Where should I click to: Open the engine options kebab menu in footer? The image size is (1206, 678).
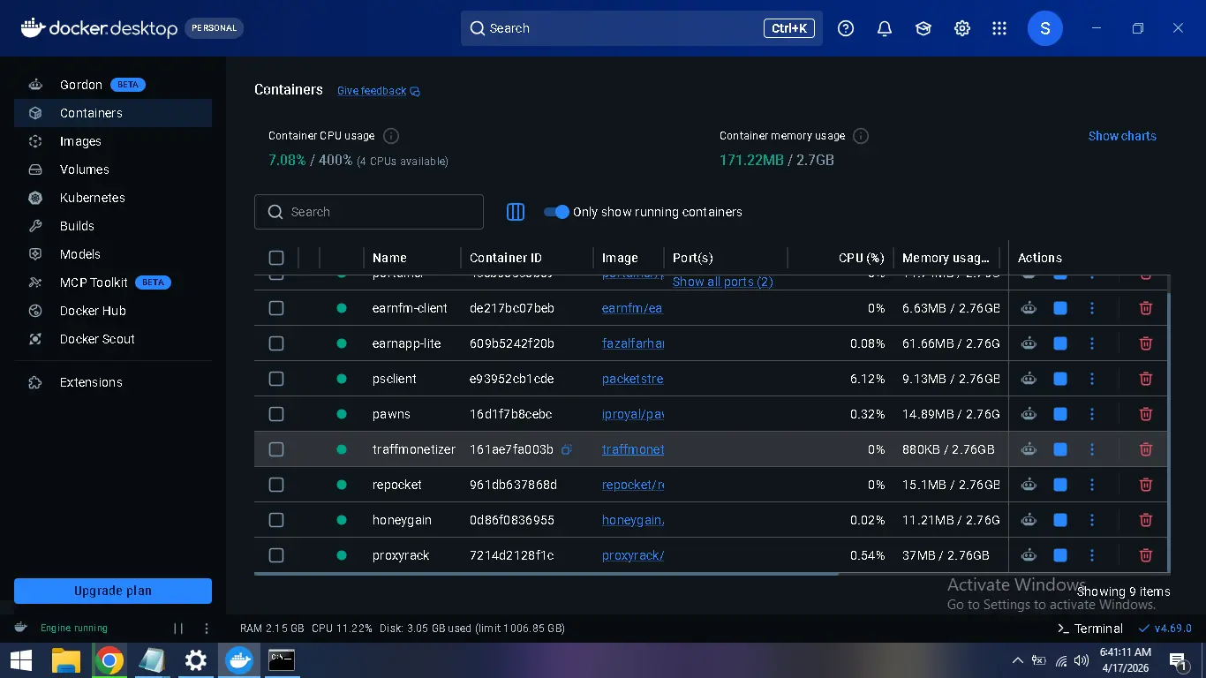point(207,629)
